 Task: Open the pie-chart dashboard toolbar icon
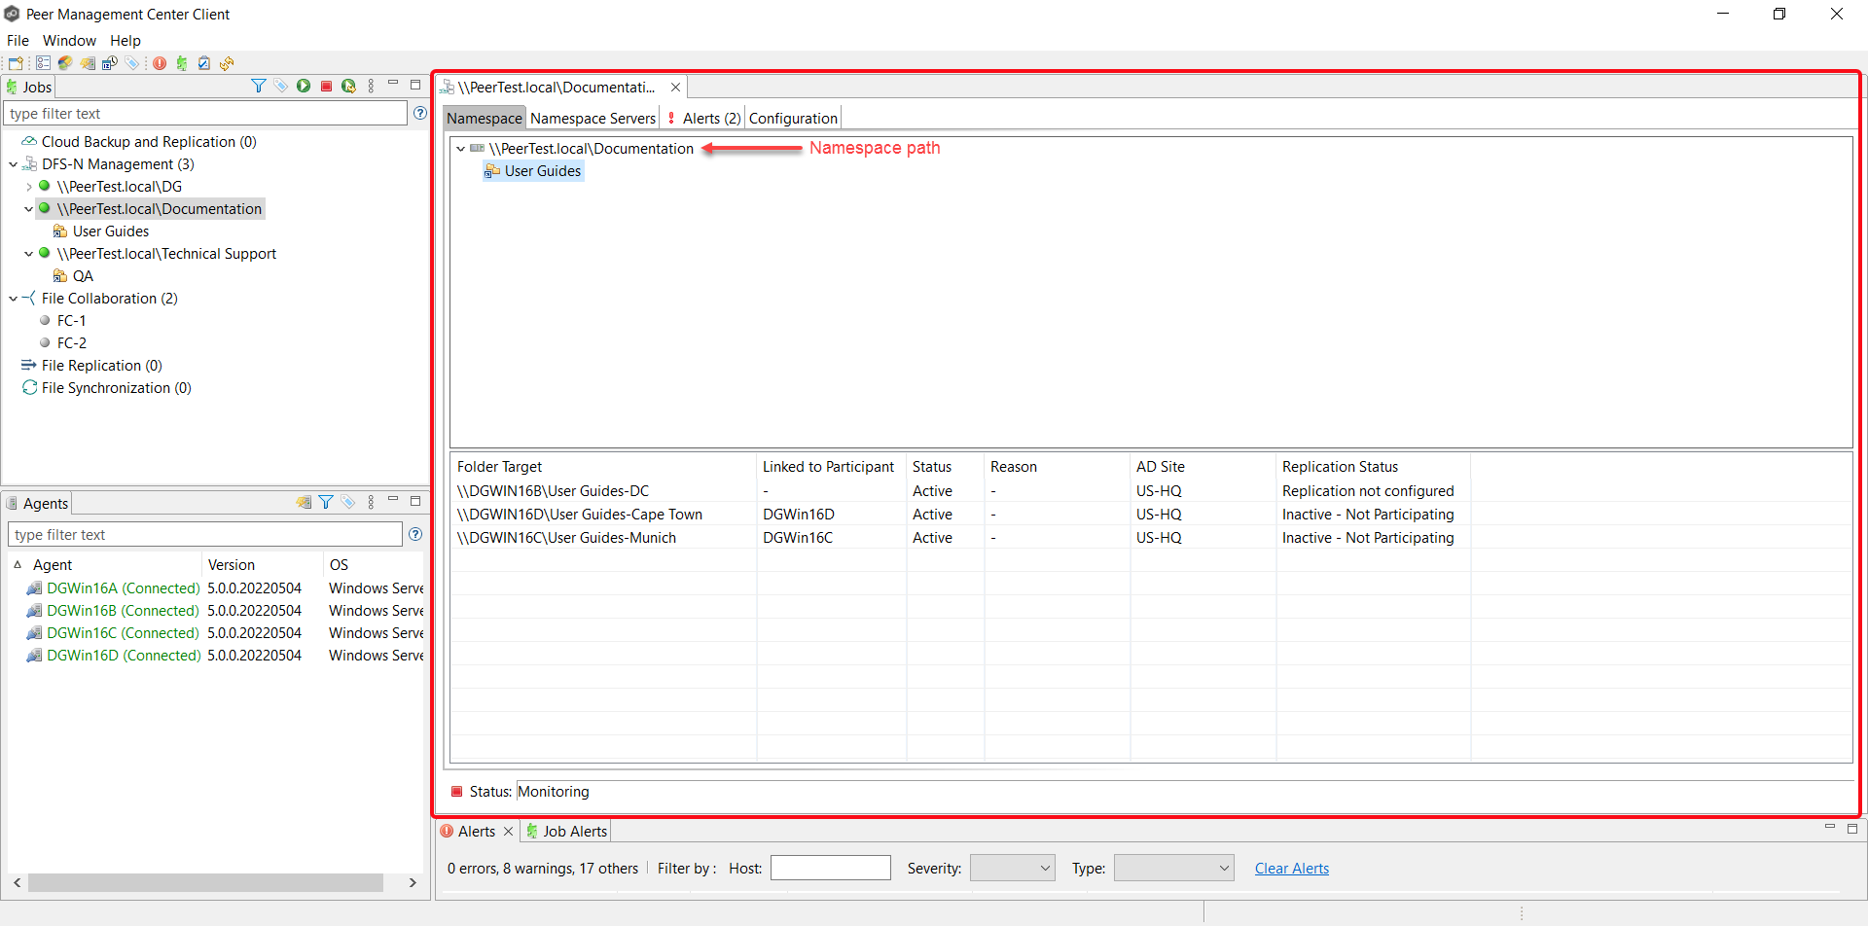(65, 63)
